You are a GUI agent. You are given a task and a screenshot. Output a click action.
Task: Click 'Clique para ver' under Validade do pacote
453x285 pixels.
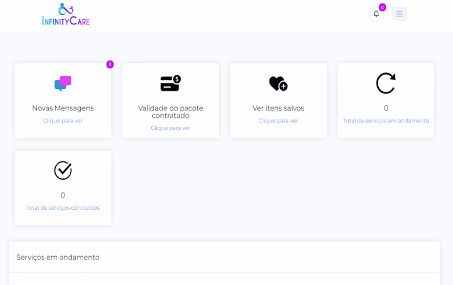point(170,128)
